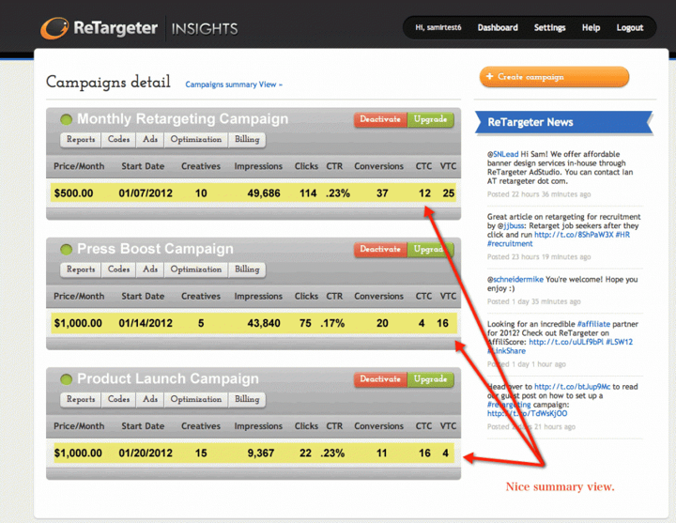Image resolution: width=676 pixels, height=523 pixels.
Task: Open Reports tab for Monthly Retargeting Campaign
Action: [x=81, y=140]
